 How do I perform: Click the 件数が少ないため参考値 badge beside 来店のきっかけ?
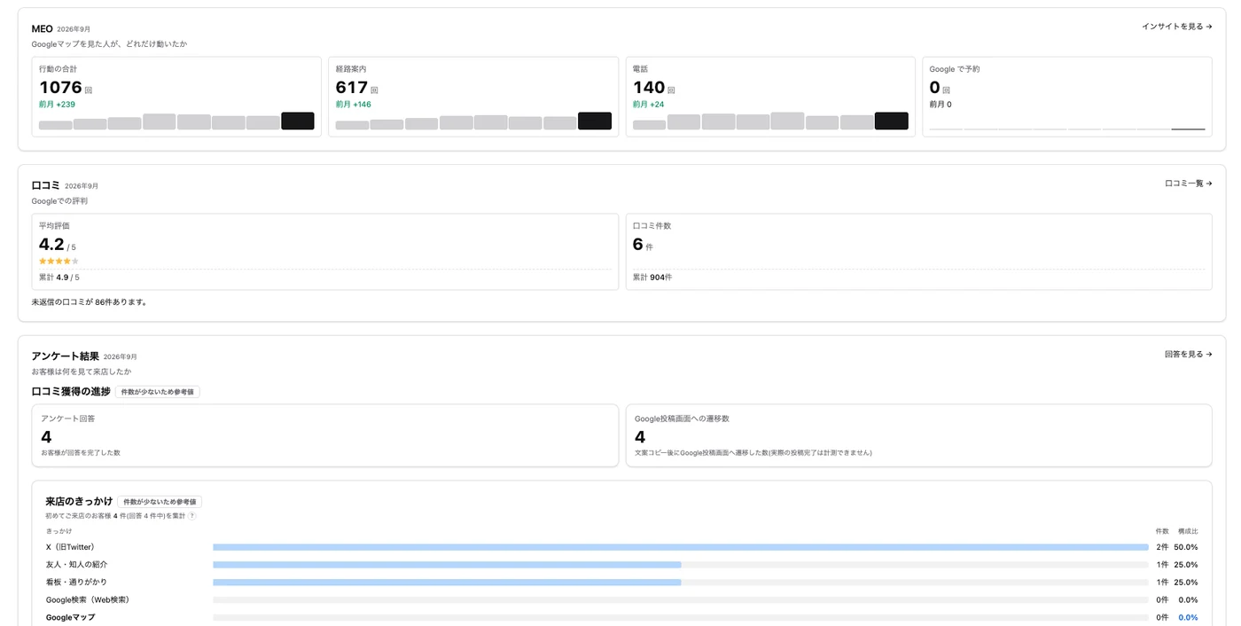click(160, 502)
